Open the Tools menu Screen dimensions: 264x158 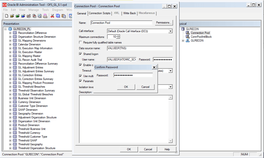(45, 10)
